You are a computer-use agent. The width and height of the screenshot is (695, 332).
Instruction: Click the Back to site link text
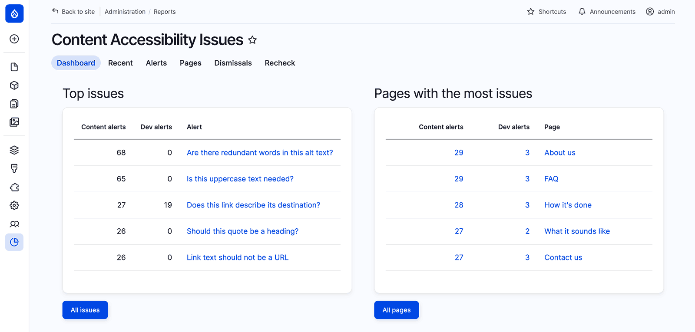tap(78, 12)
